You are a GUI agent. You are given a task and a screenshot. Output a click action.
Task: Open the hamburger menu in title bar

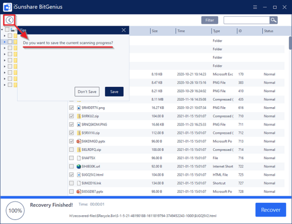(x=255, y=7)
